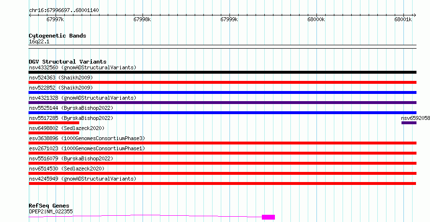Click the red bar under esv3638896

223,143
